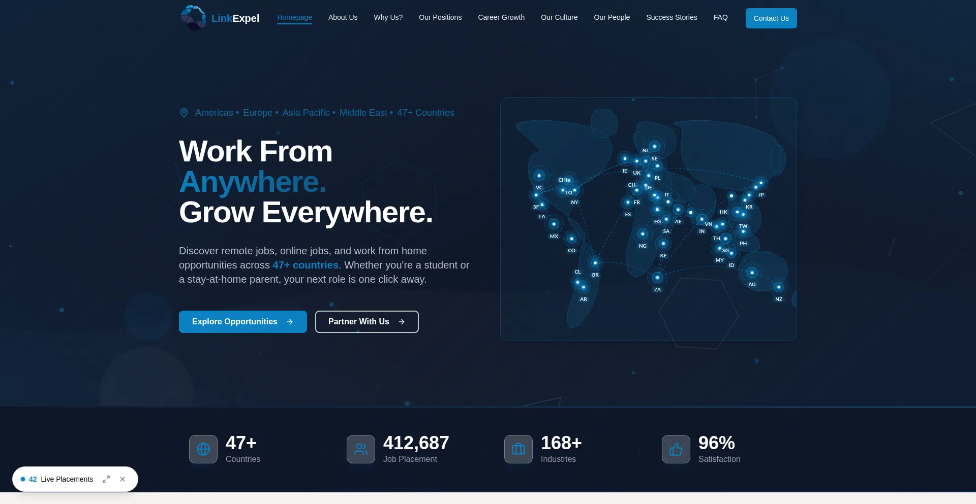The image size is (976, 504).
Task: Click the LinkExpel logo
Action: [220, 18]
